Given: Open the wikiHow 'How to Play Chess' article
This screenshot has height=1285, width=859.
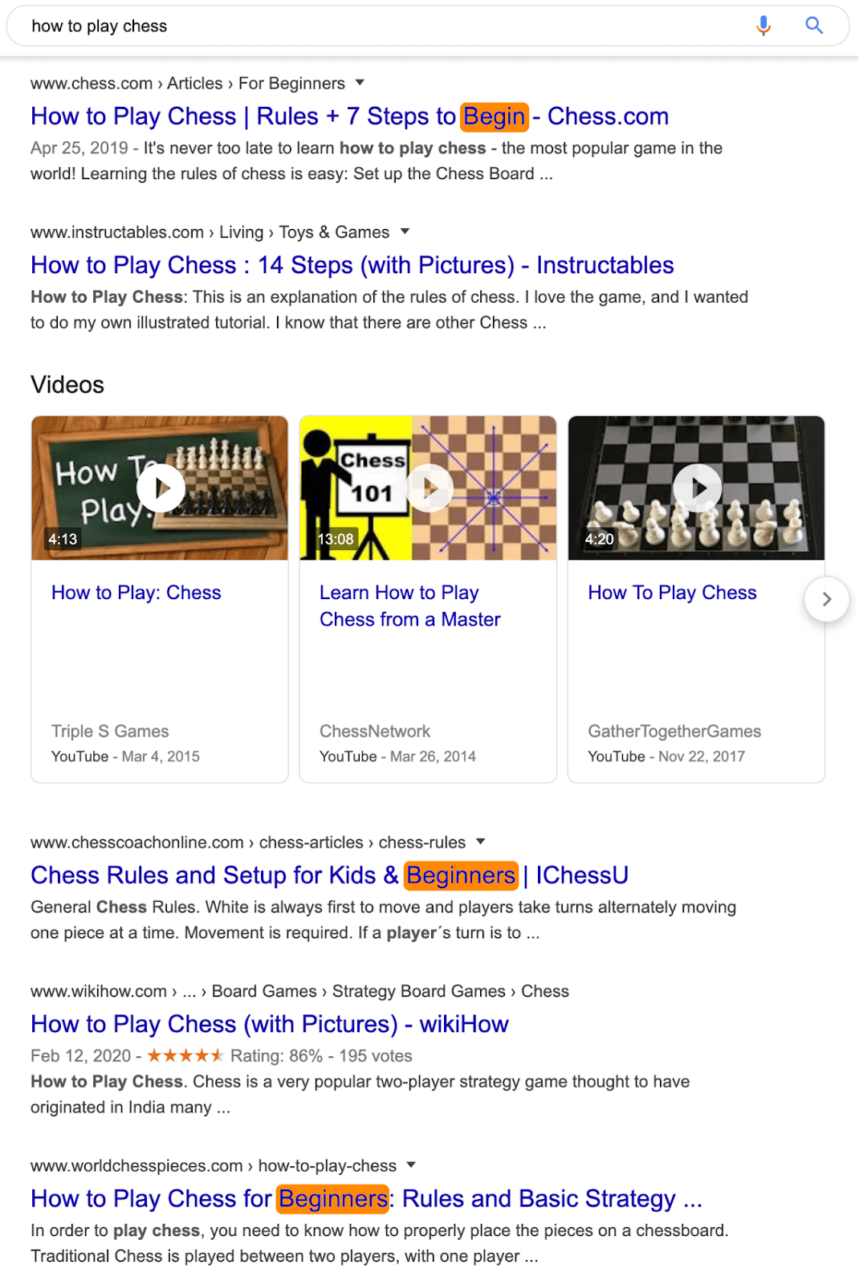Looking at the screenshot, I should [269, 1024].
